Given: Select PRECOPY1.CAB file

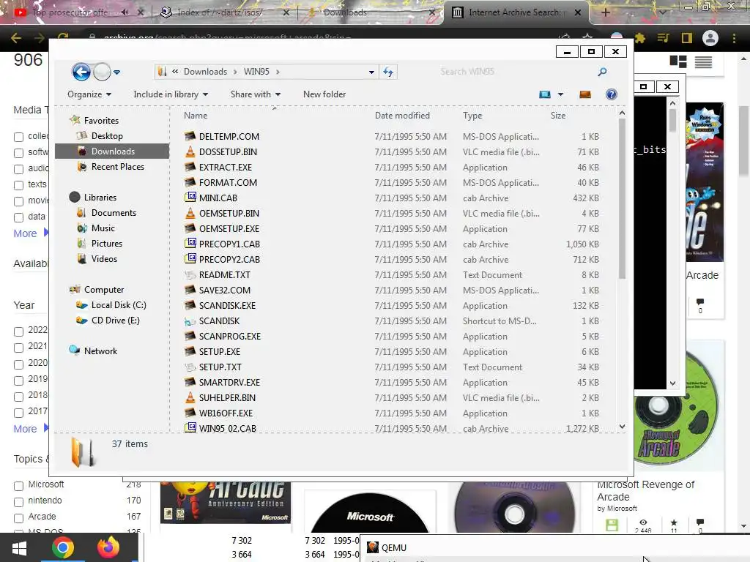Looking at the screenshot, I should click(x=229, y=244).
